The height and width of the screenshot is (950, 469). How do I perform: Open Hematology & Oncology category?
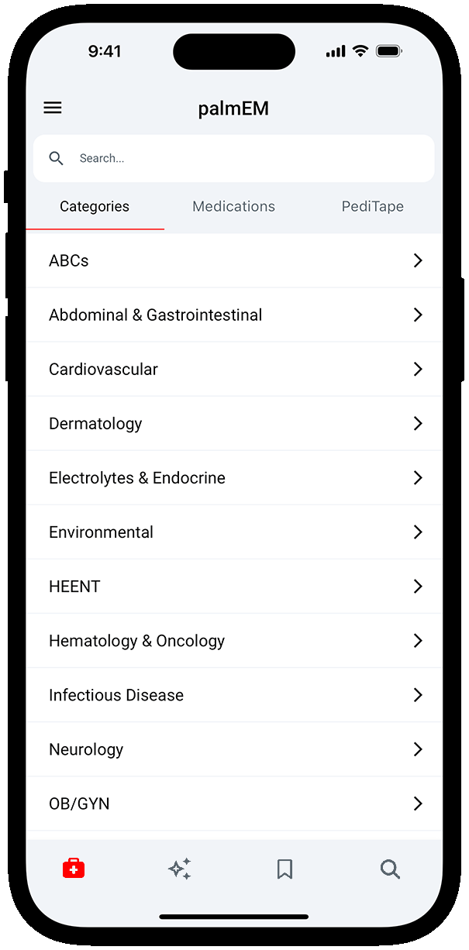[136, 641]
